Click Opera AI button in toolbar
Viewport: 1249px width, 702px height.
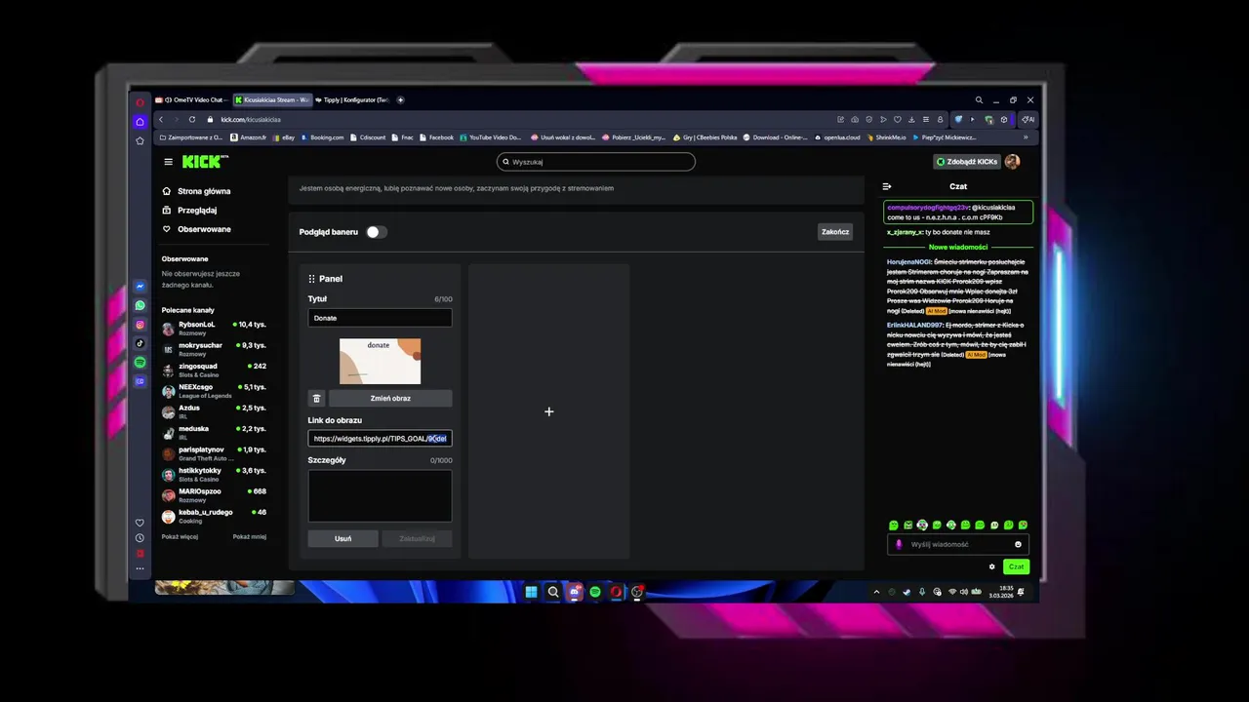(x=1027, y=119)
